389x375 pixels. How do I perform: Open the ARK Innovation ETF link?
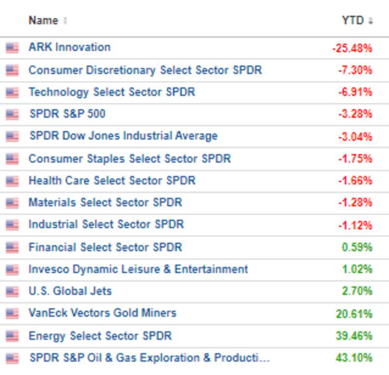tap(70, 47)
